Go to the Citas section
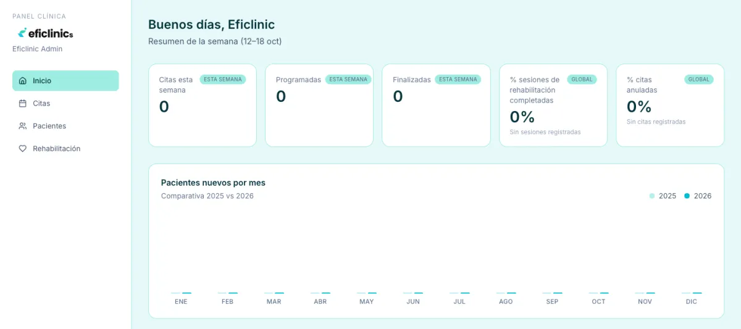The height and width of the screenshot is (329, 741). (x=65, y=104)
